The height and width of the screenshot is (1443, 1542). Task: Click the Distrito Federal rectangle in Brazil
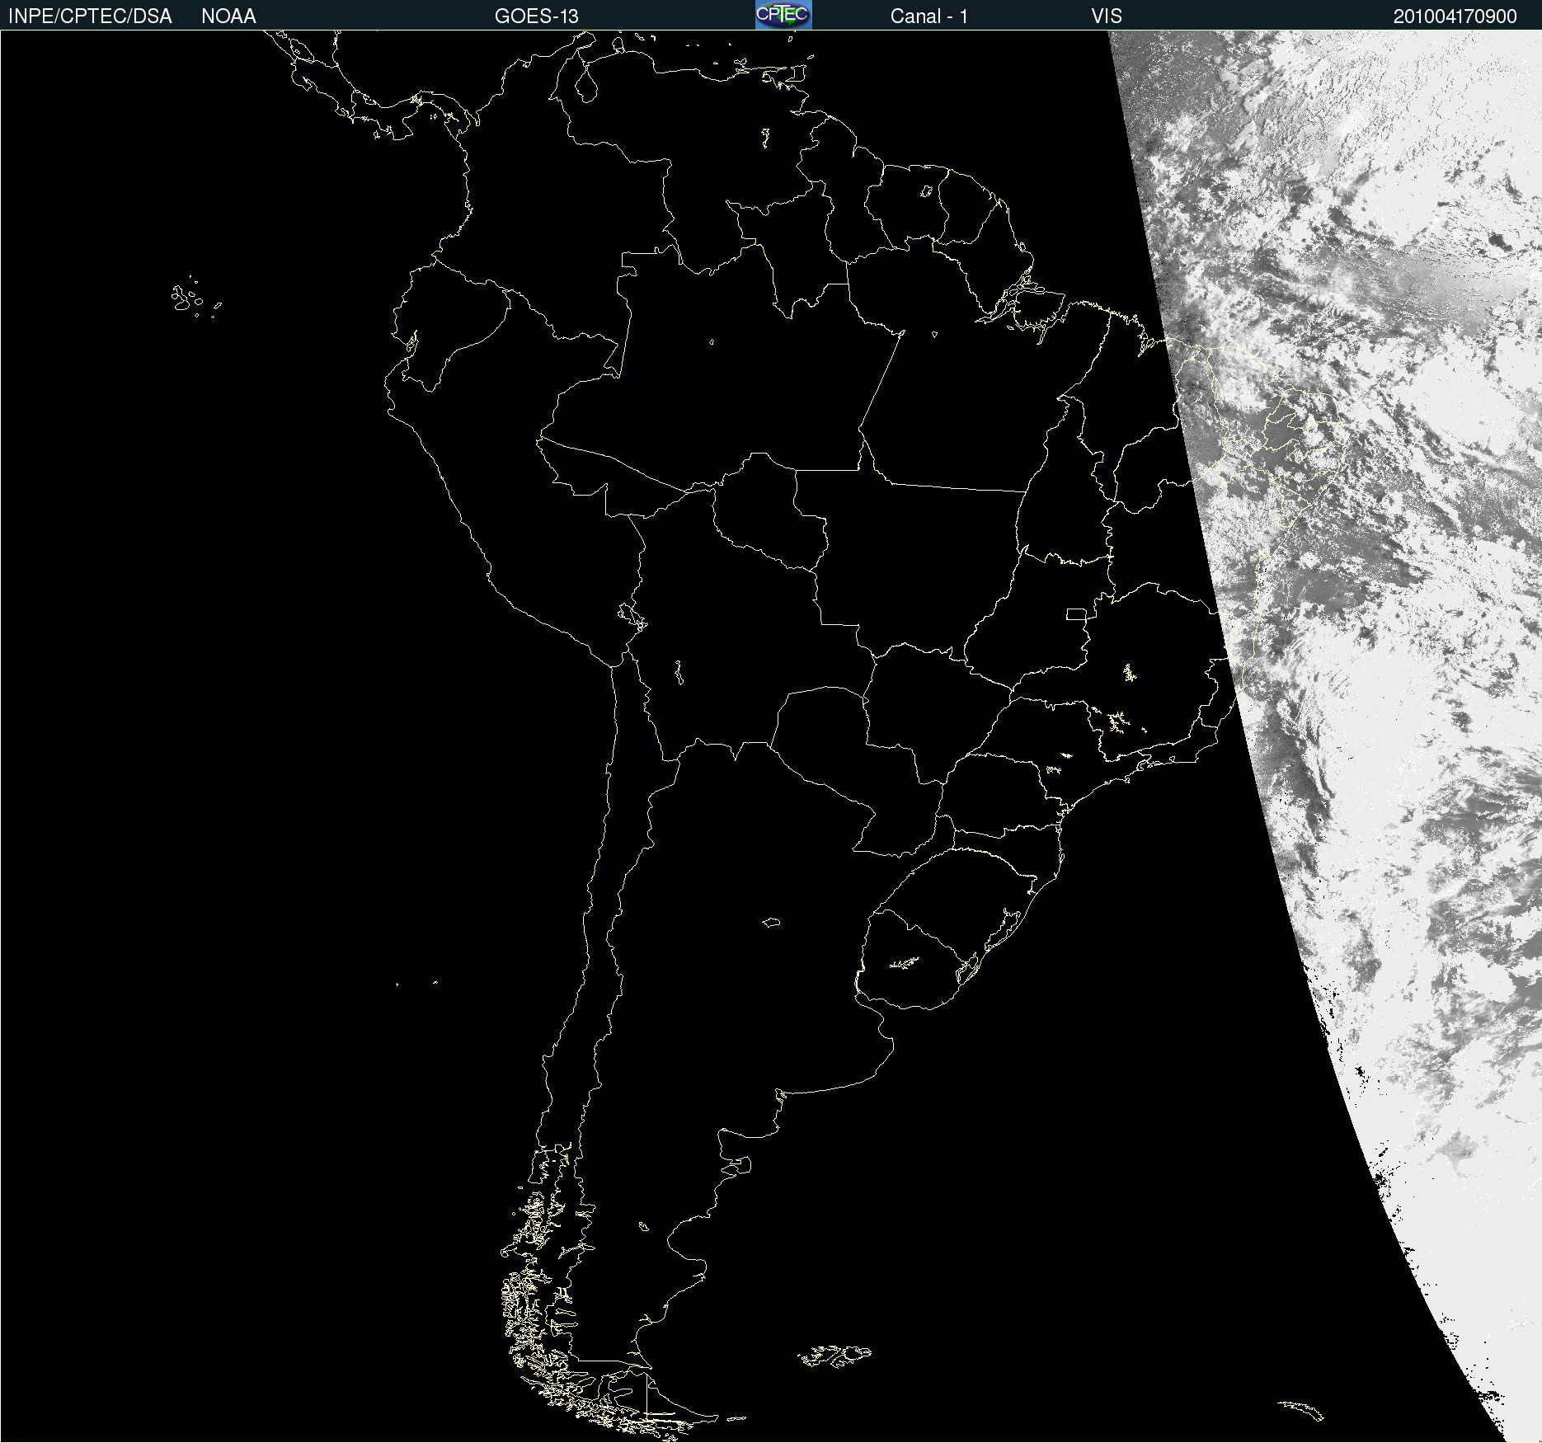1076,613
